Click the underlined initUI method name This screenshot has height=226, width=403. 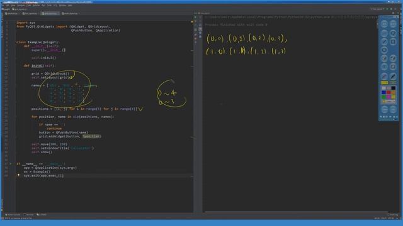click(x=37, y=65)
